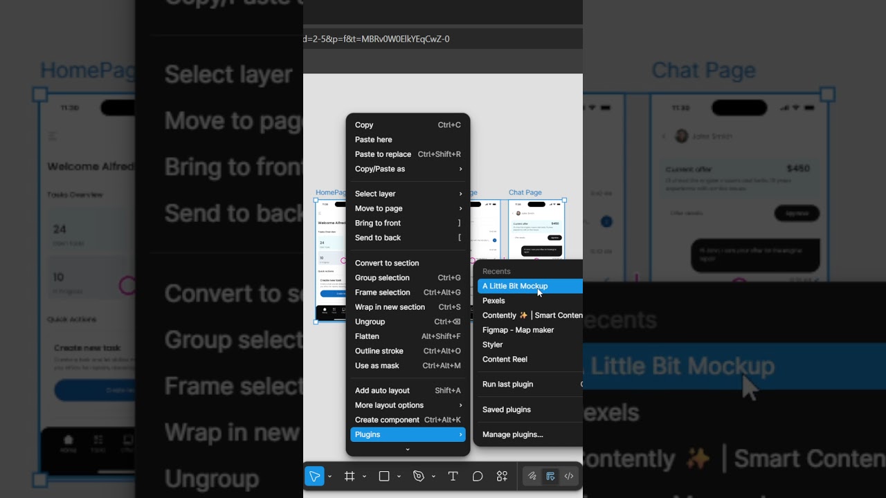The height and width of the screenshot is (498, 886).
Task: Select the Move tool in the toolbar
Action: 314,476
